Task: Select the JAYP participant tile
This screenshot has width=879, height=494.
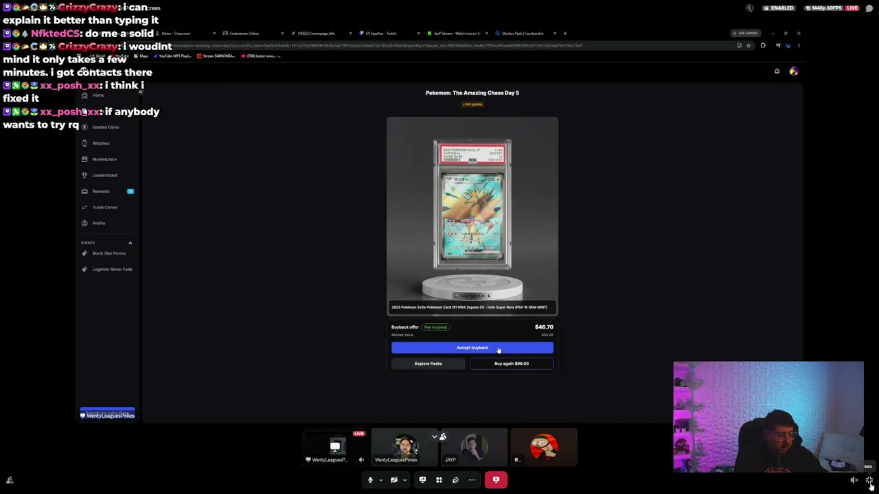Action: pos(474,447)
